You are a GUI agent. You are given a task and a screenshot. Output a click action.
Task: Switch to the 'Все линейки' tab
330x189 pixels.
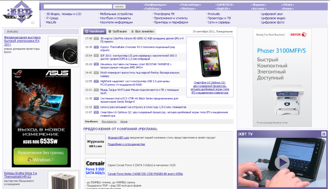[x=142, y=31]
